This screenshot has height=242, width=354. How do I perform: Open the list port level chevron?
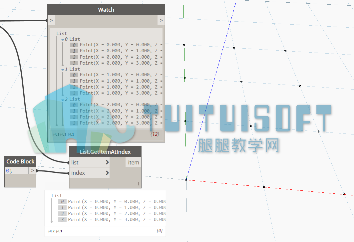pos(107,162)
